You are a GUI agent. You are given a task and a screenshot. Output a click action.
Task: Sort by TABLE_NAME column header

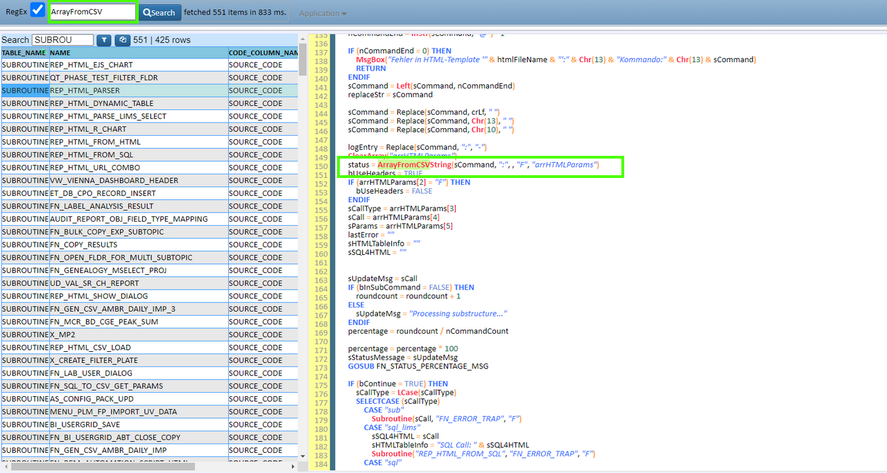(24, 53)
